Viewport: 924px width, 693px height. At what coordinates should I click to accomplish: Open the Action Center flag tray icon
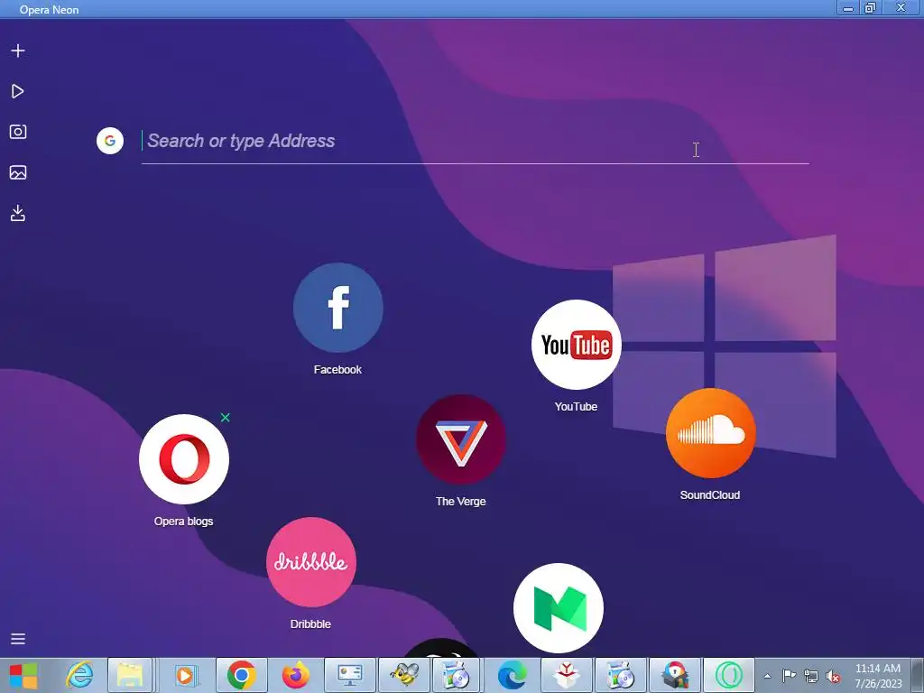point(789,675)
